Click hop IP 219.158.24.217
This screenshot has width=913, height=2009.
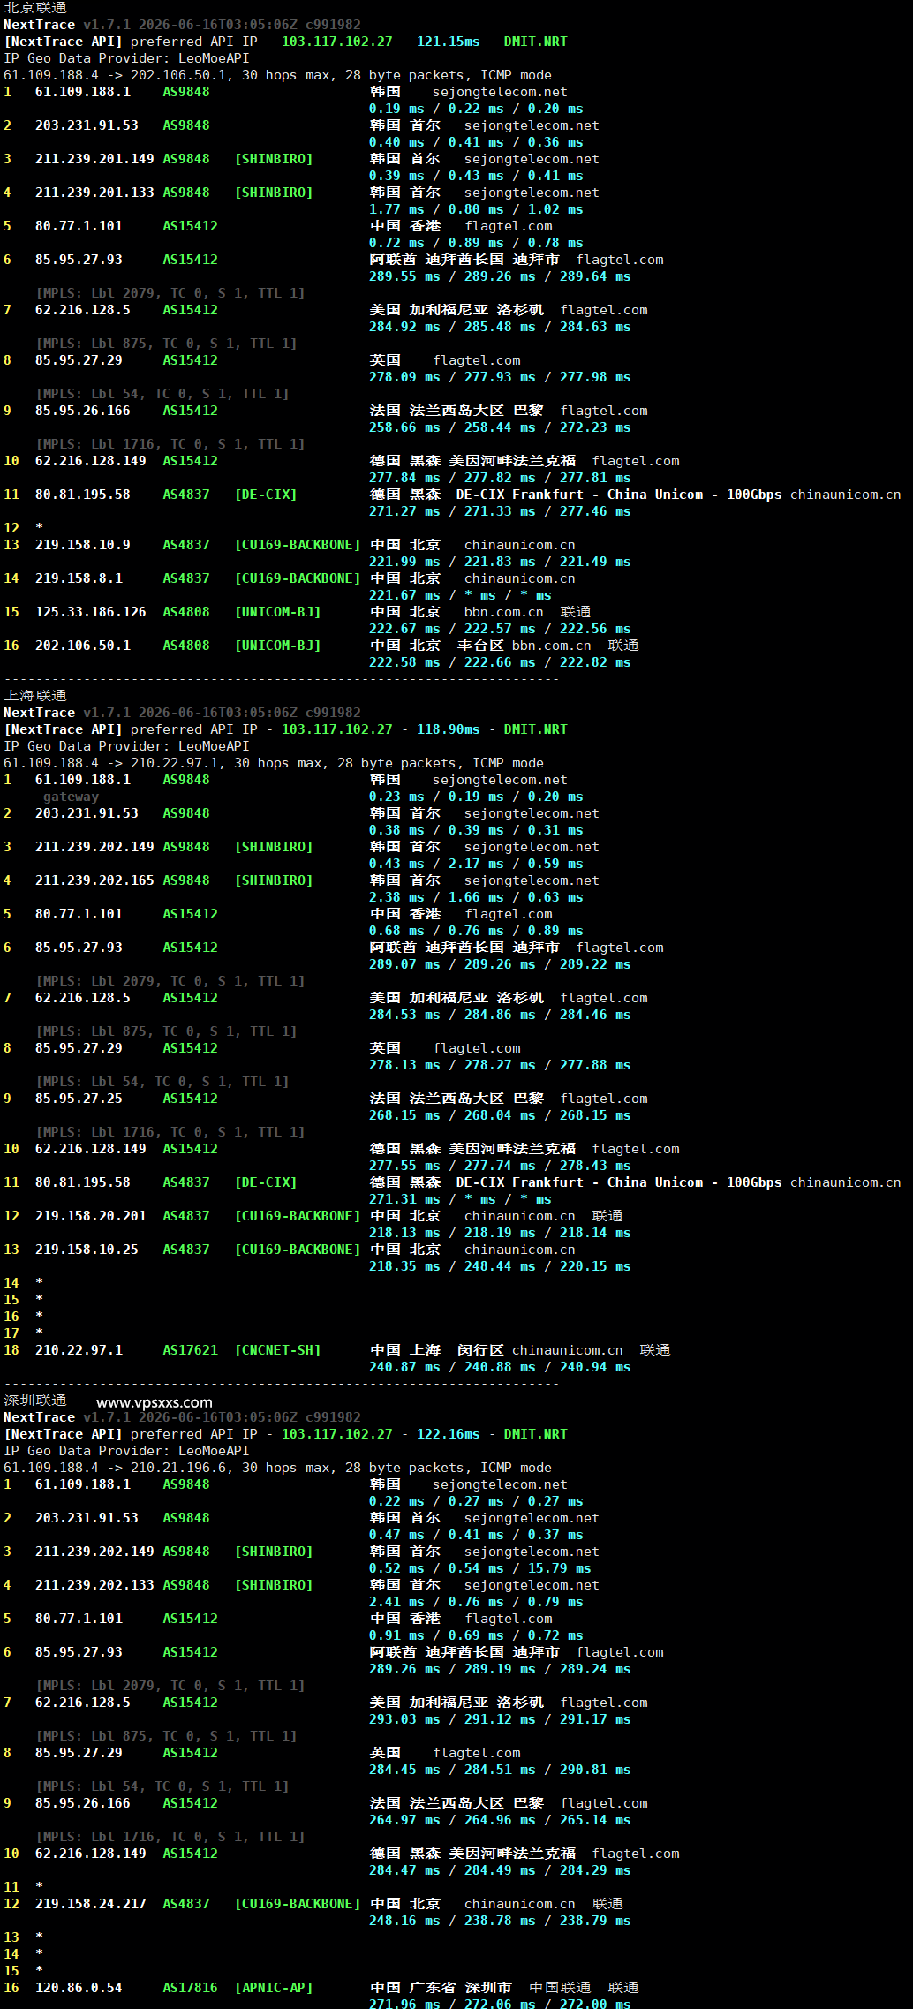[x=91, y=1904]
